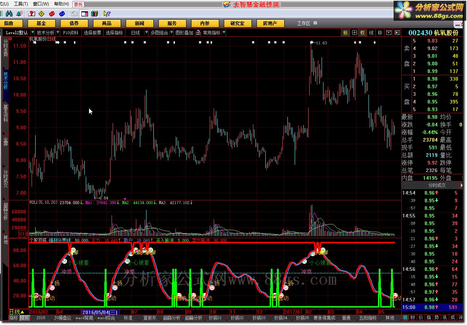This screenshot has height=325, width=467.
Task: Open the 窗口(W) menu
Action: tap(41, 4)
